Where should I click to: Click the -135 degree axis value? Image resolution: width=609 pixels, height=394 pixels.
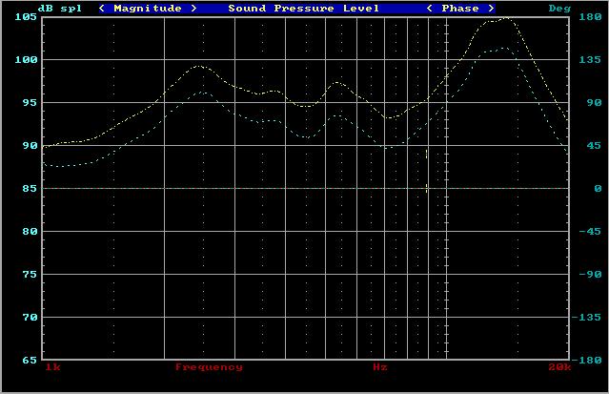point(586,318)
